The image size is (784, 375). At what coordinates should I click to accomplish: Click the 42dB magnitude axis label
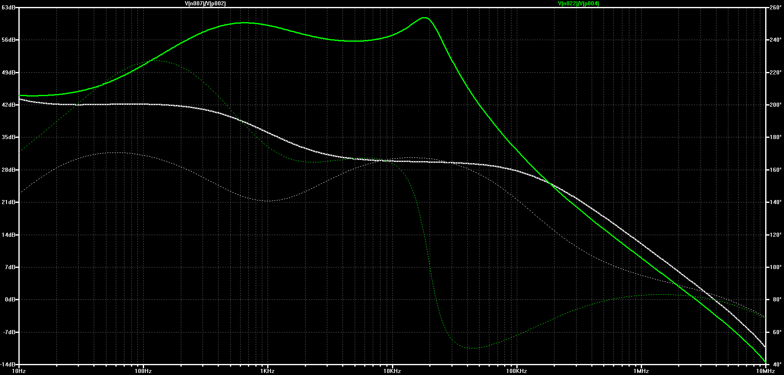[x=9, y=105]
